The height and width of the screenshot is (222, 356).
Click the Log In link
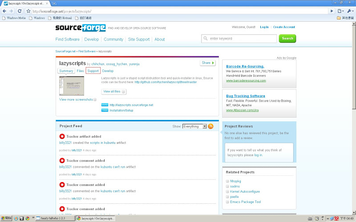point(264,27)
